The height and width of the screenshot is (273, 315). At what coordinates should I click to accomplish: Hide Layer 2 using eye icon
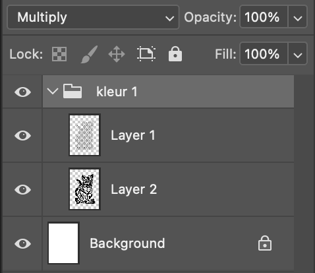coord(22,189)
